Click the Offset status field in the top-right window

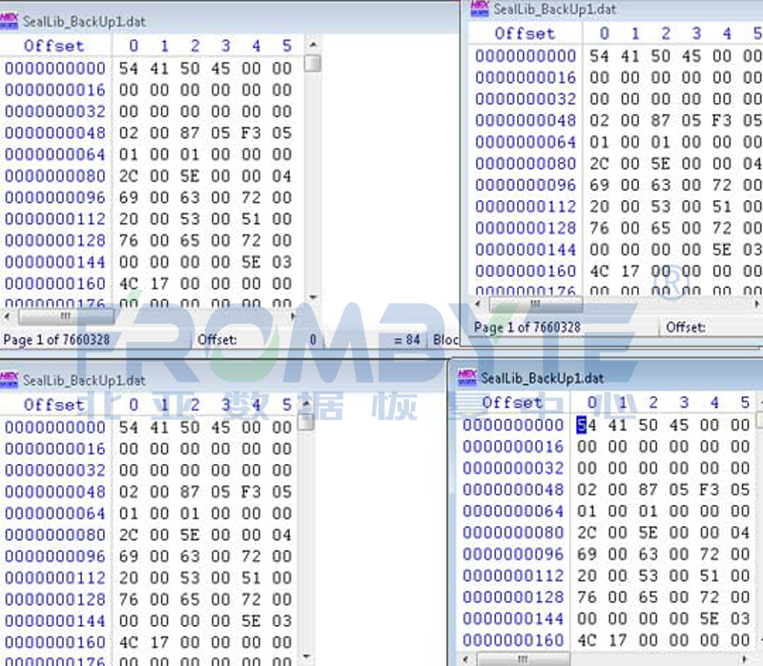pos(686,327)
